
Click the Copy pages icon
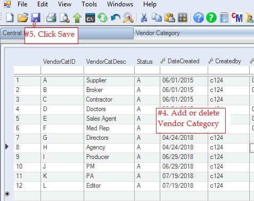pos(157,18)
